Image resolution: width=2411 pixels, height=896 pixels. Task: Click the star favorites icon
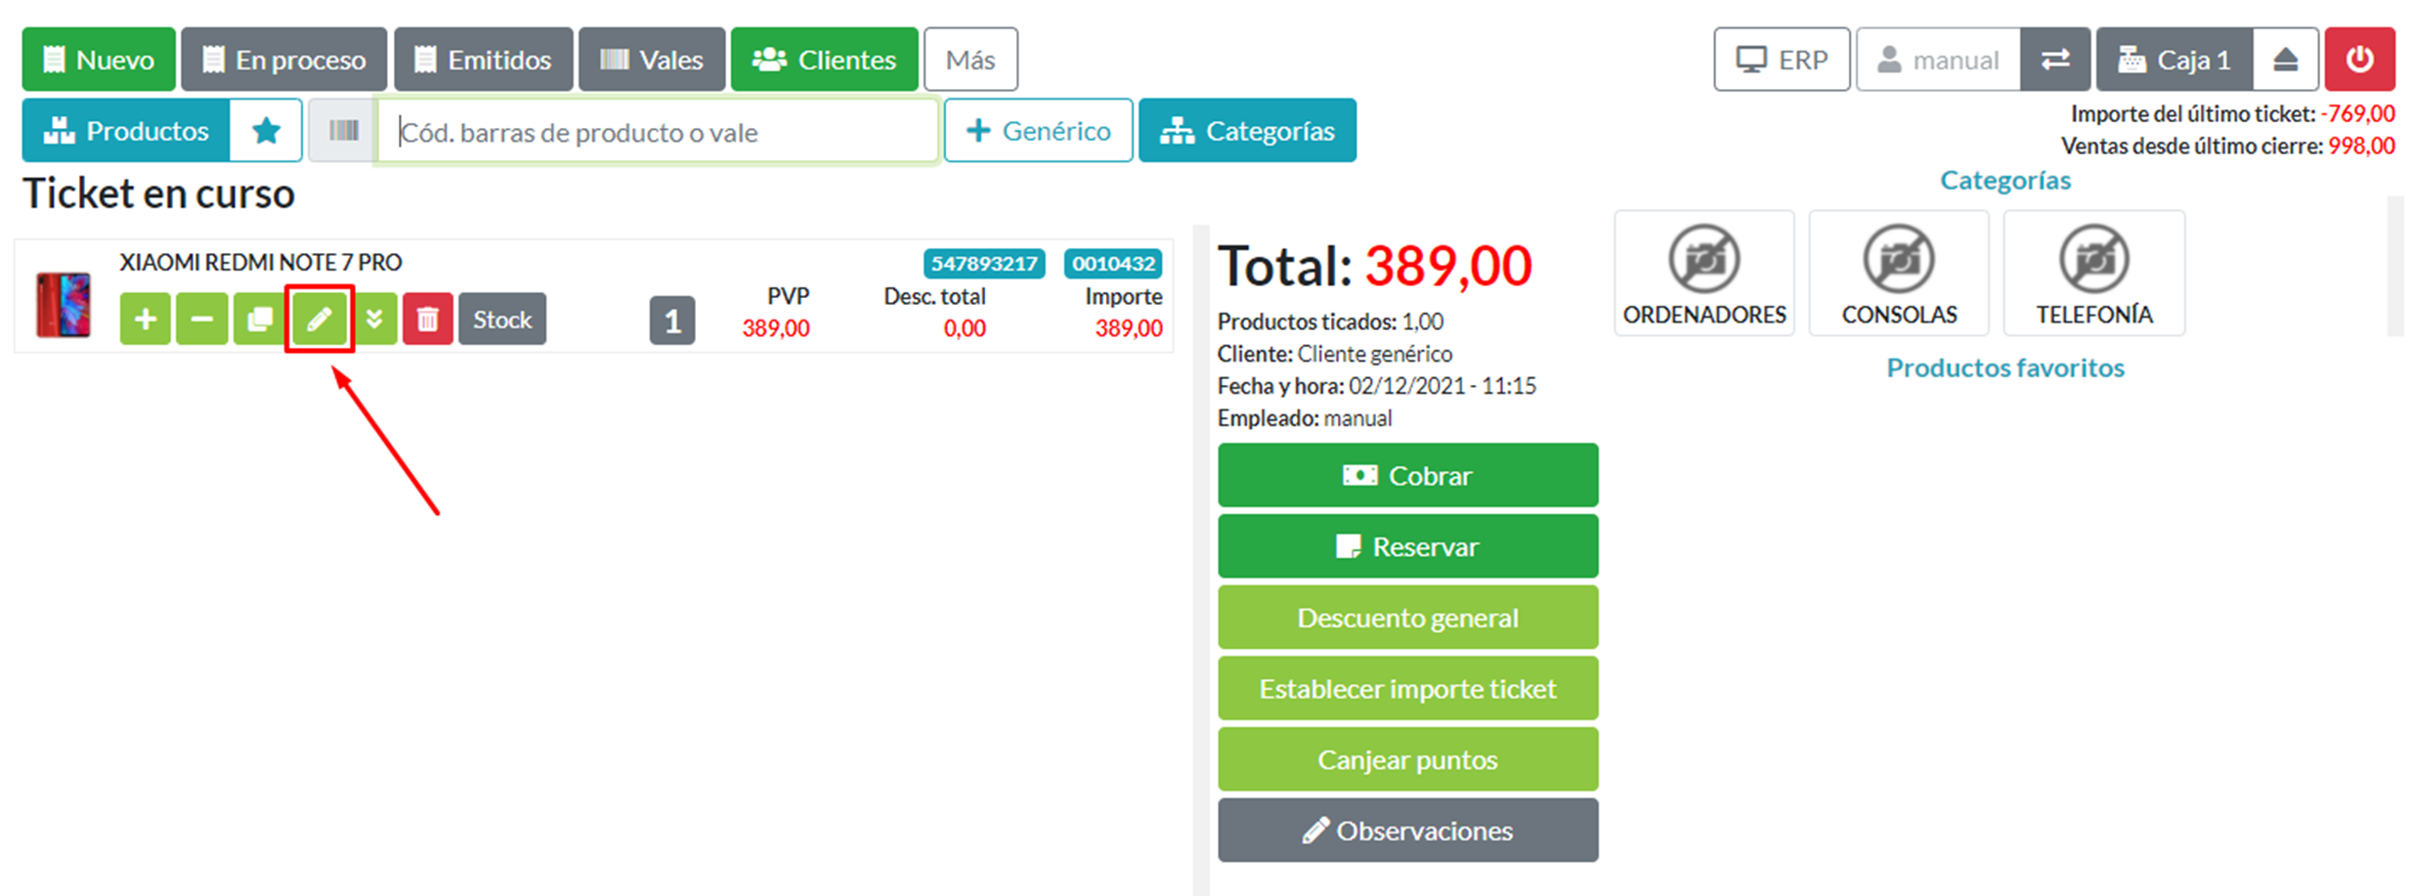coord(266,130)
